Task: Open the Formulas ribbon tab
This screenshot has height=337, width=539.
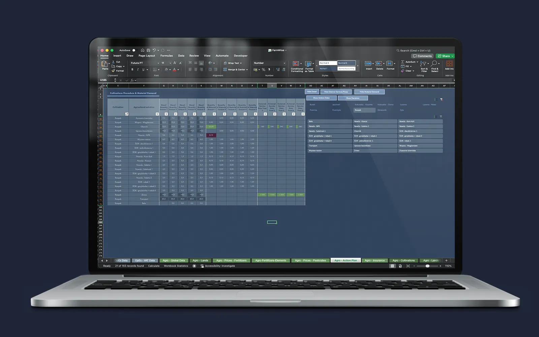Action: pyautogui.click(x=166, y=56)
